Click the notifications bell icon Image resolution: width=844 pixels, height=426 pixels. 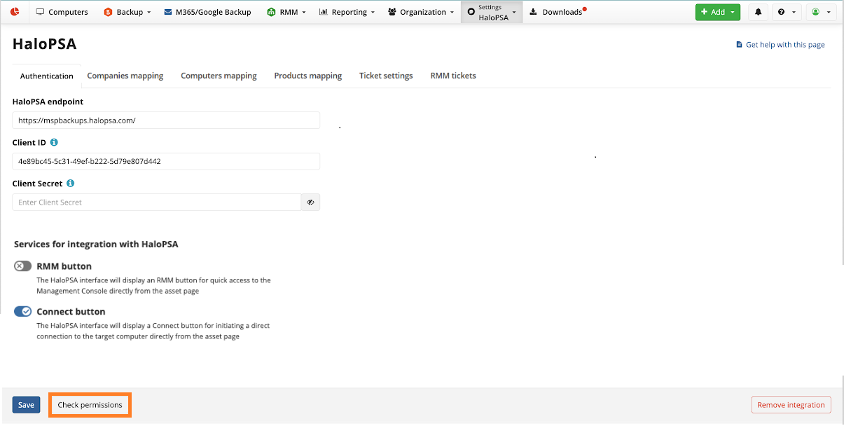(x=758, y=12)
